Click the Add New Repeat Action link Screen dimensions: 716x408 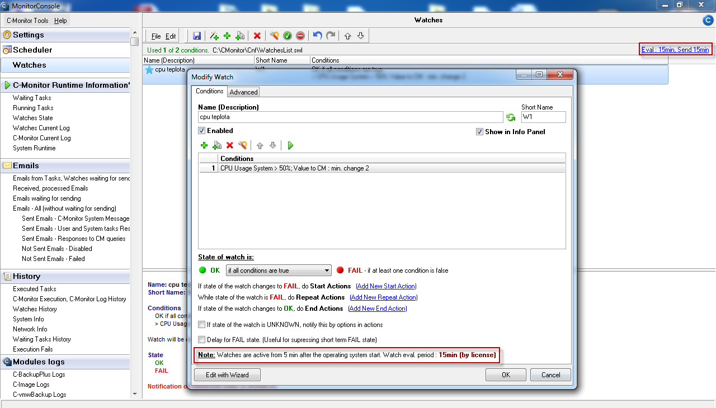tap(383, 297)
